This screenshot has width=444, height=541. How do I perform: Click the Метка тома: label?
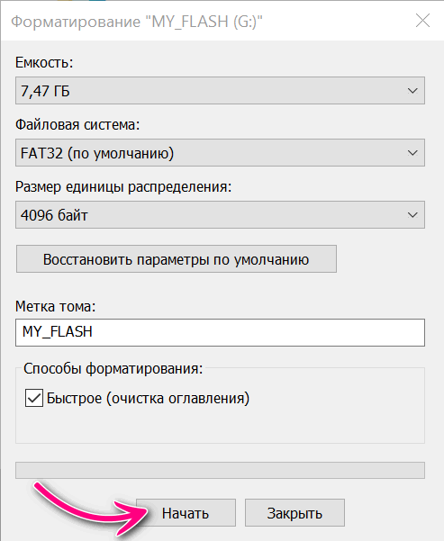[55, 306]
